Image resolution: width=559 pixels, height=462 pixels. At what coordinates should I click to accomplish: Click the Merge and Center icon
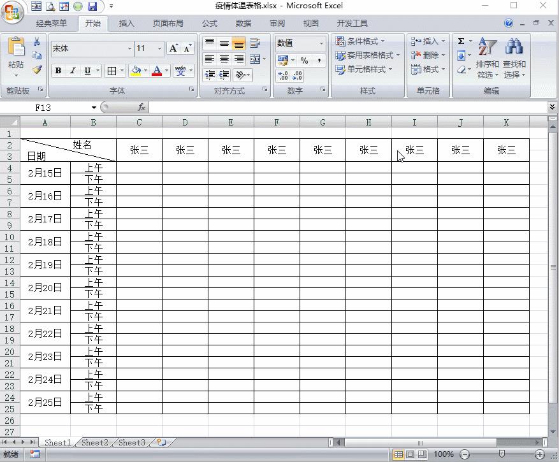coord(255,59)
